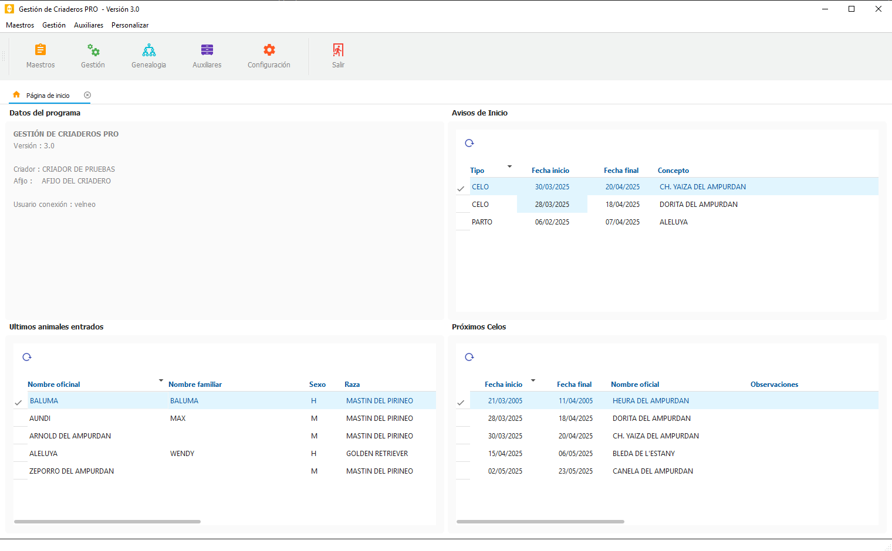This screenshot has height=551, width=892.
Task: Toggle the checkmark on HEURA DEL AMPURDAN row
Action: pos(461,402)
